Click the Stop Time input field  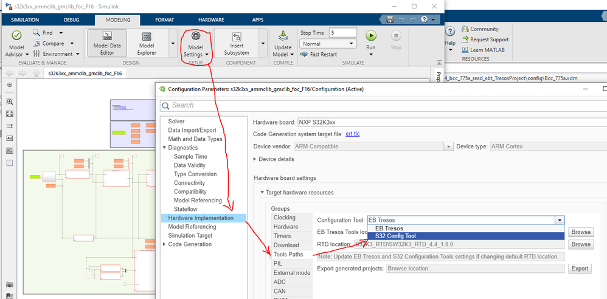(343, 33)
